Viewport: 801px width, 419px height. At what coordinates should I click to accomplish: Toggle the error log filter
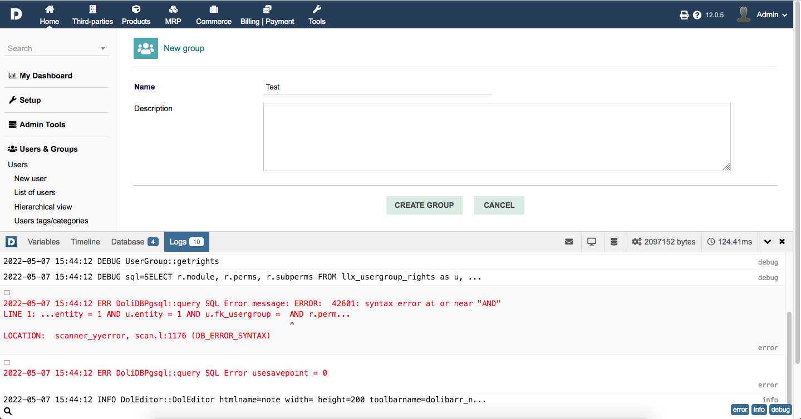tap(740, 410)
